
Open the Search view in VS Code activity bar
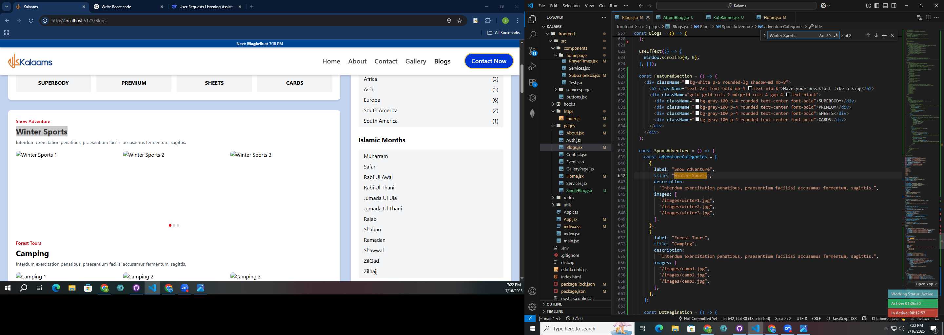tap(532, 35)
